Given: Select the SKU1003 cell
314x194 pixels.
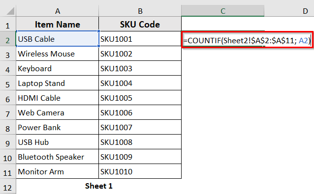Looking at the screenshot, I should coord(140,68).
